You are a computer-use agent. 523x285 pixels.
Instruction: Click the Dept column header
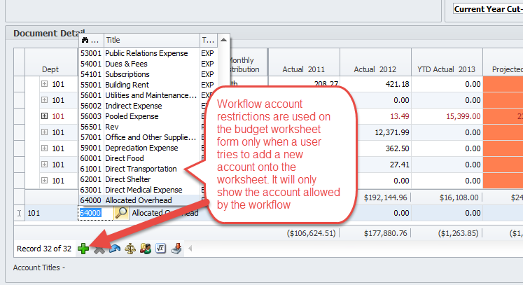coord(50,69)
